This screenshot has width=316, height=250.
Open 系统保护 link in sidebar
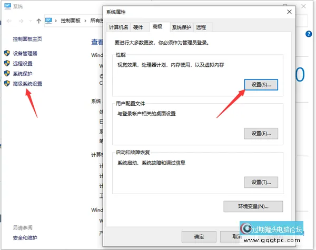pyautogui.click(x=23, y=74)
